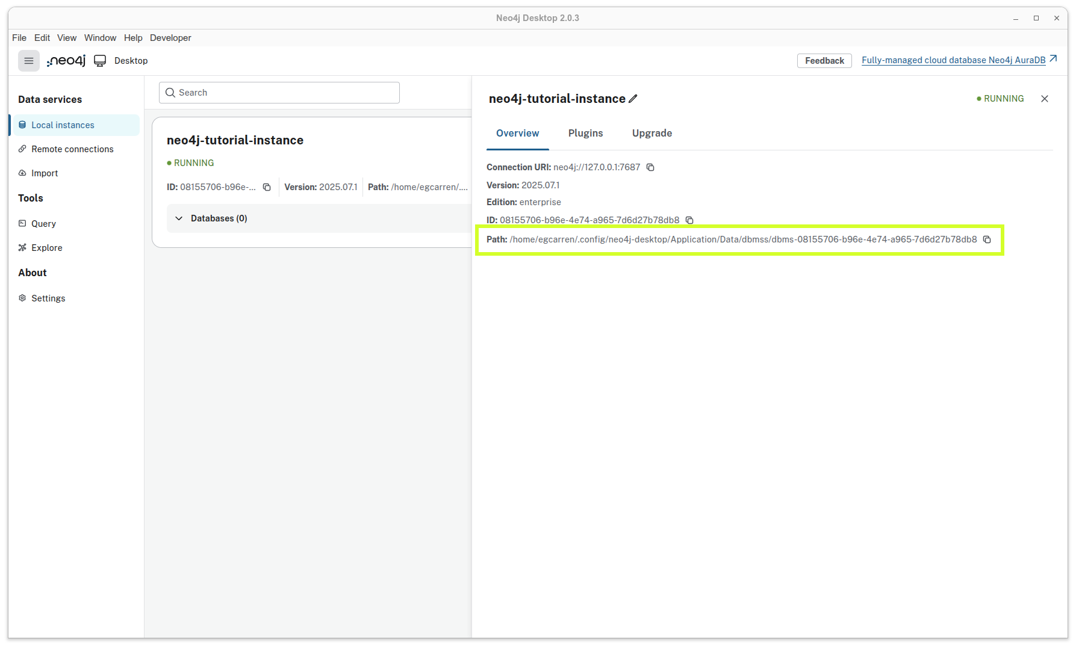
Task: Open the Neo4j AuraDB cloud link
Action: (x=953, y=60)
